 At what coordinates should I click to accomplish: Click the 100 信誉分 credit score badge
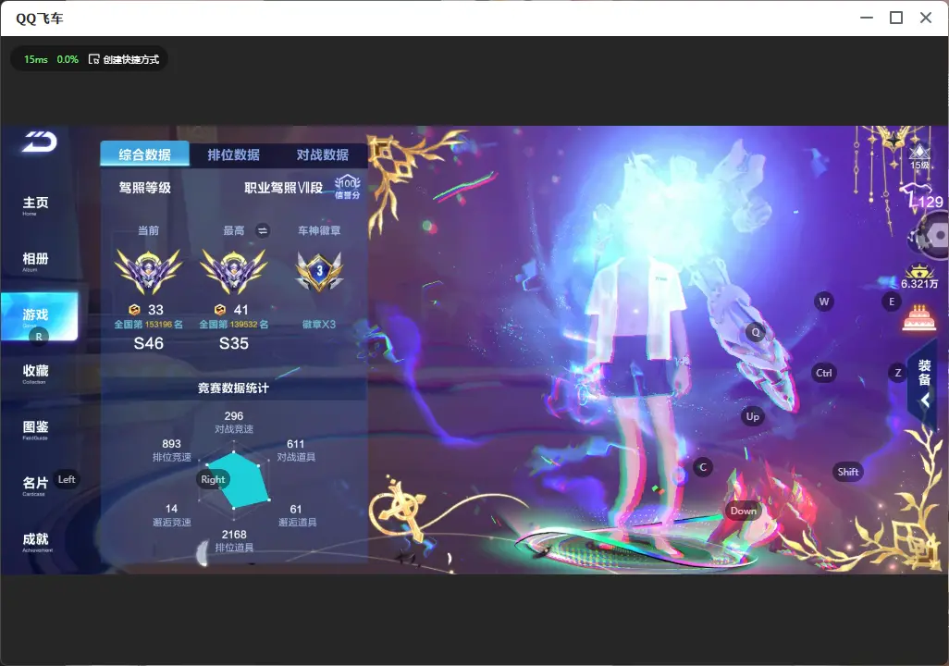point(348,187)
